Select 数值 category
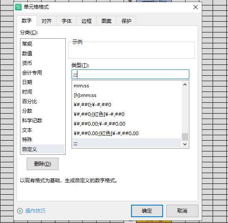 tap(43, 53)
